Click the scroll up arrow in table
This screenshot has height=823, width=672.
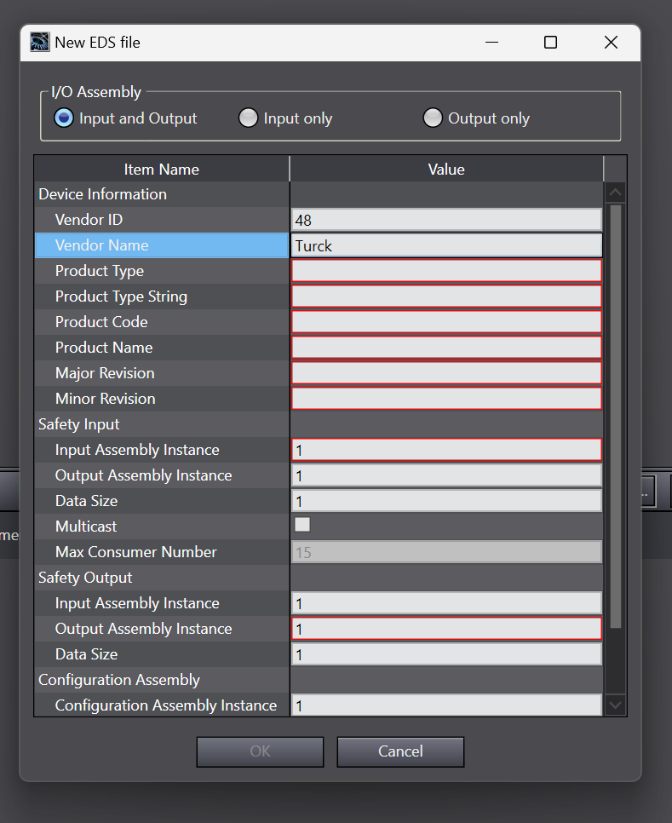(615, 193)
